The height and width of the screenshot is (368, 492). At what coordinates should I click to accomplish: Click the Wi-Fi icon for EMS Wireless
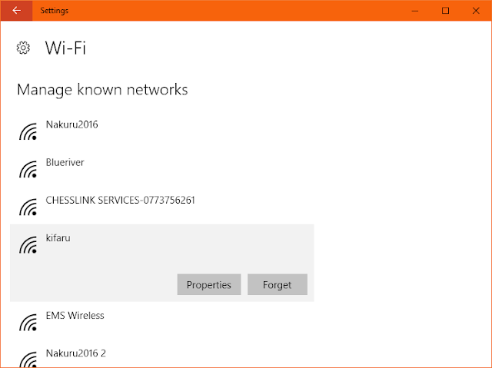pos(28,323)
